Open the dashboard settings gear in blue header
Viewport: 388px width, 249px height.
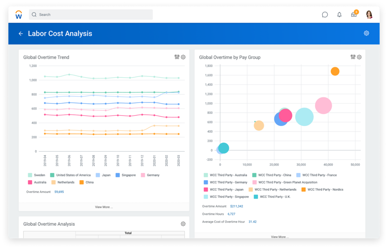click(x=366, y=33)
